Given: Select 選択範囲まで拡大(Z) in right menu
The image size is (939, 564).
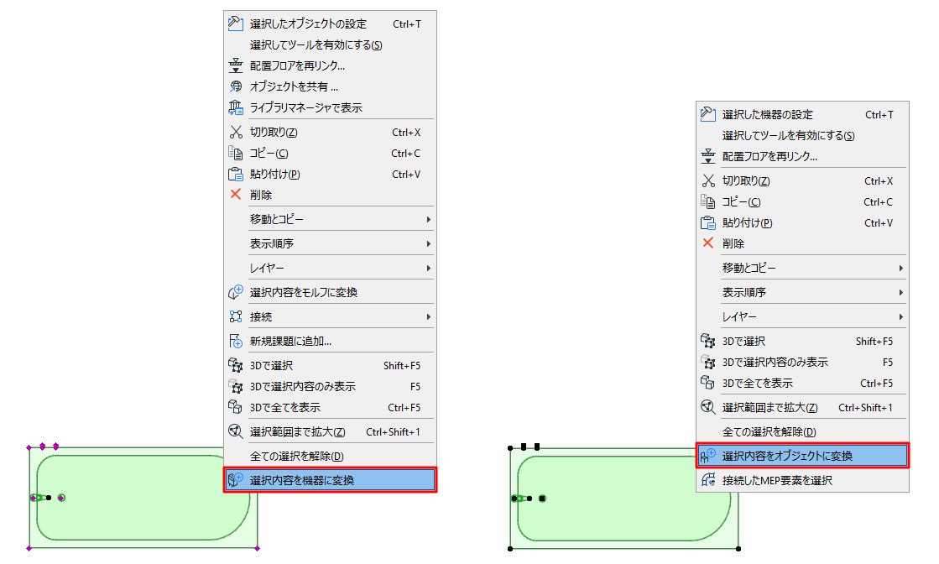Looking at the screenshot, I should coord(802,407).
